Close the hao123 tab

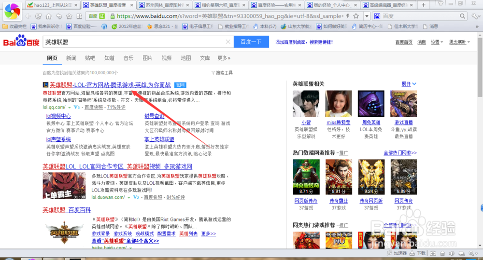76,5
